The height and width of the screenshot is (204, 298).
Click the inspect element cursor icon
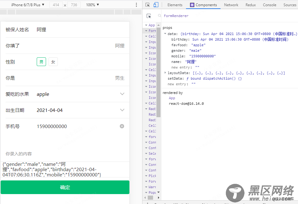click(148, 5)
